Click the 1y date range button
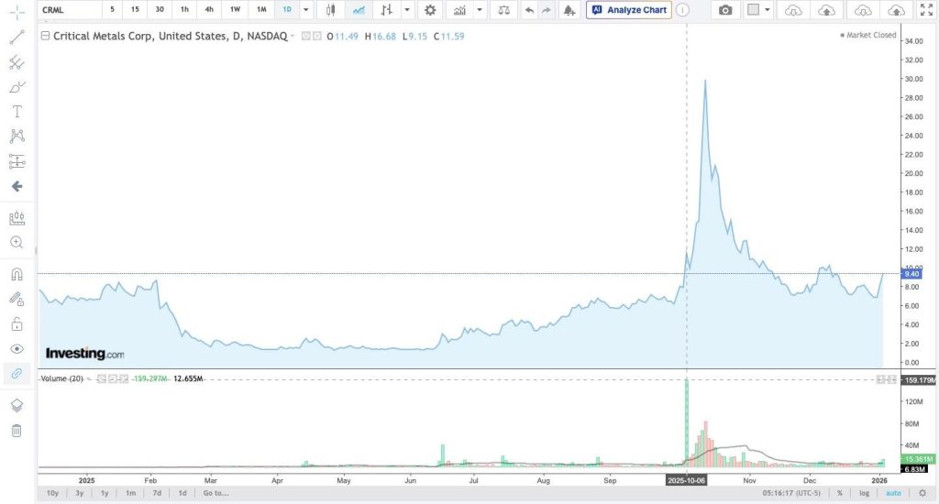The height and width of the screenshot is (504, 939). pyautogui.click(x=105, y=493)
